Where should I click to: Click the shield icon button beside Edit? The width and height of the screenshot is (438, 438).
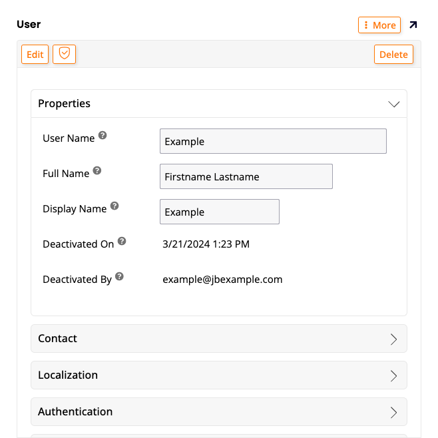tap(65, 54)
